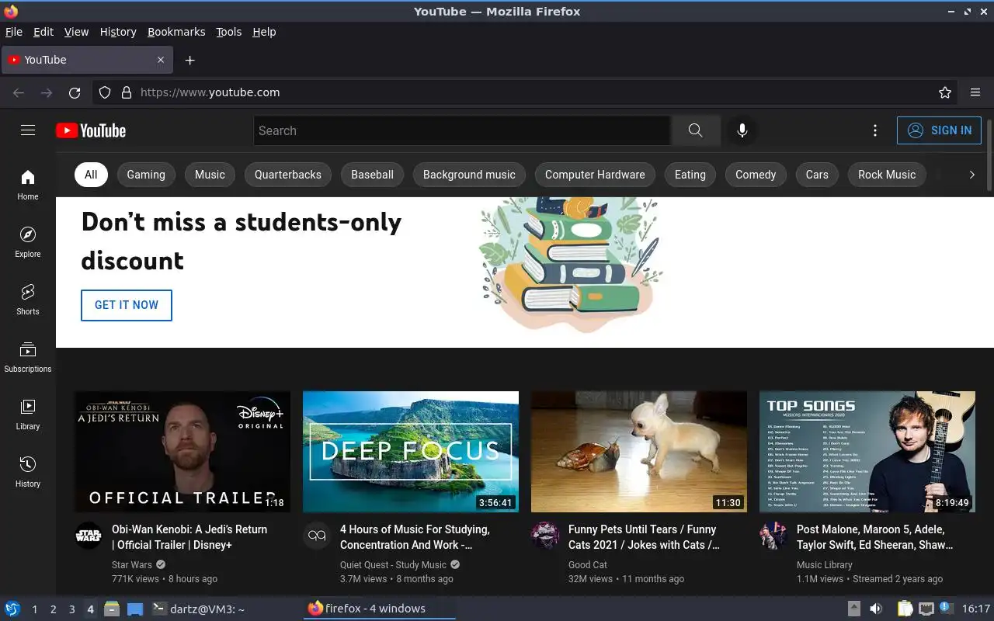Viewport: 994px width, 621px height.
Task: Open the Music Library channel avatar
Action: pyautogui.click(x=773, y=536)
